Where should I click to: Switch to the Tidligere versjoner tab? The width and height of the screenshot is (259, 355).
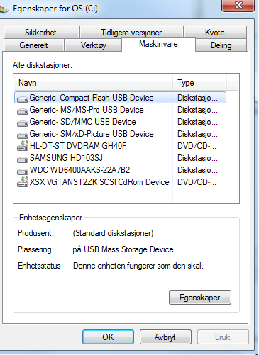(x=131, y=33)
